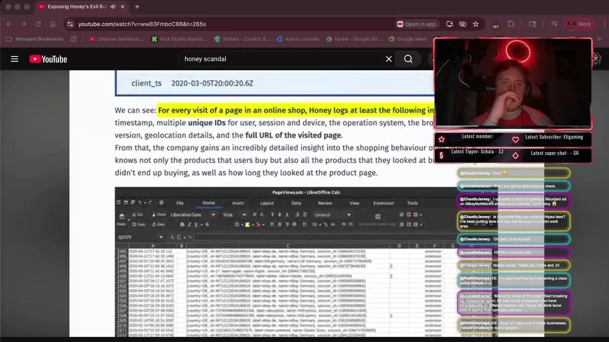Click the Review tab in LibreOffice Calc
609x342 pixels.
click(325, 203)
